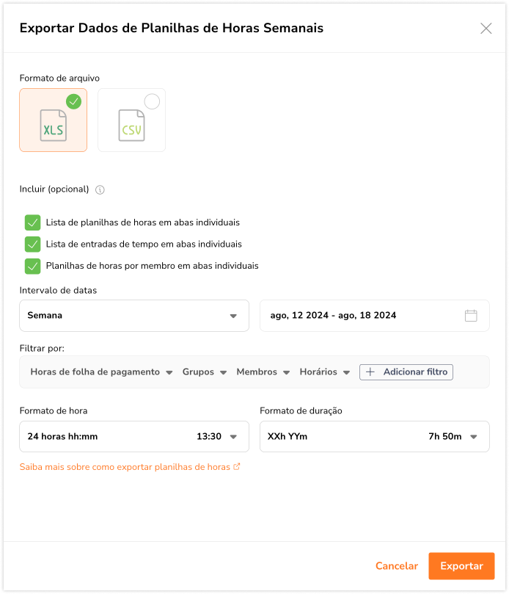Image resolution: width=509 pixels, height=594 pixels.
Task: Toggle Planilhas de horas por membro checkbox
Action: coord(32,266)
